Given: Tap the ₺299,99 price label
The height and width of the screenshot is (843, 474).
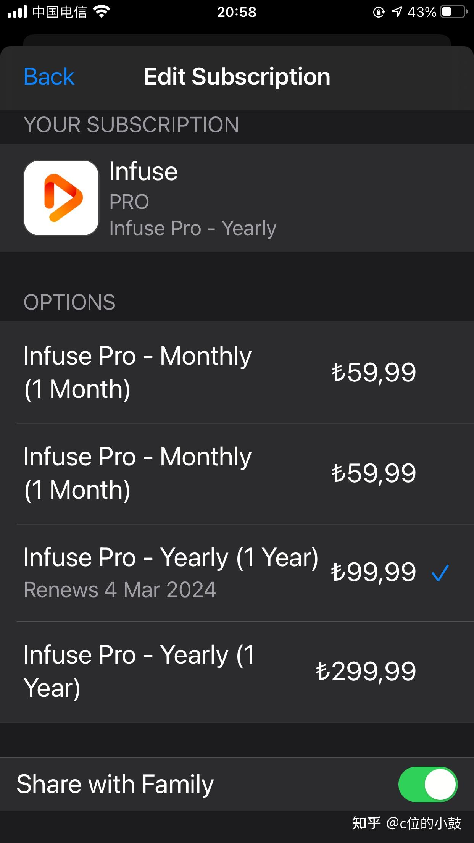Looking at the screenshot, I should tap(366, 671).
